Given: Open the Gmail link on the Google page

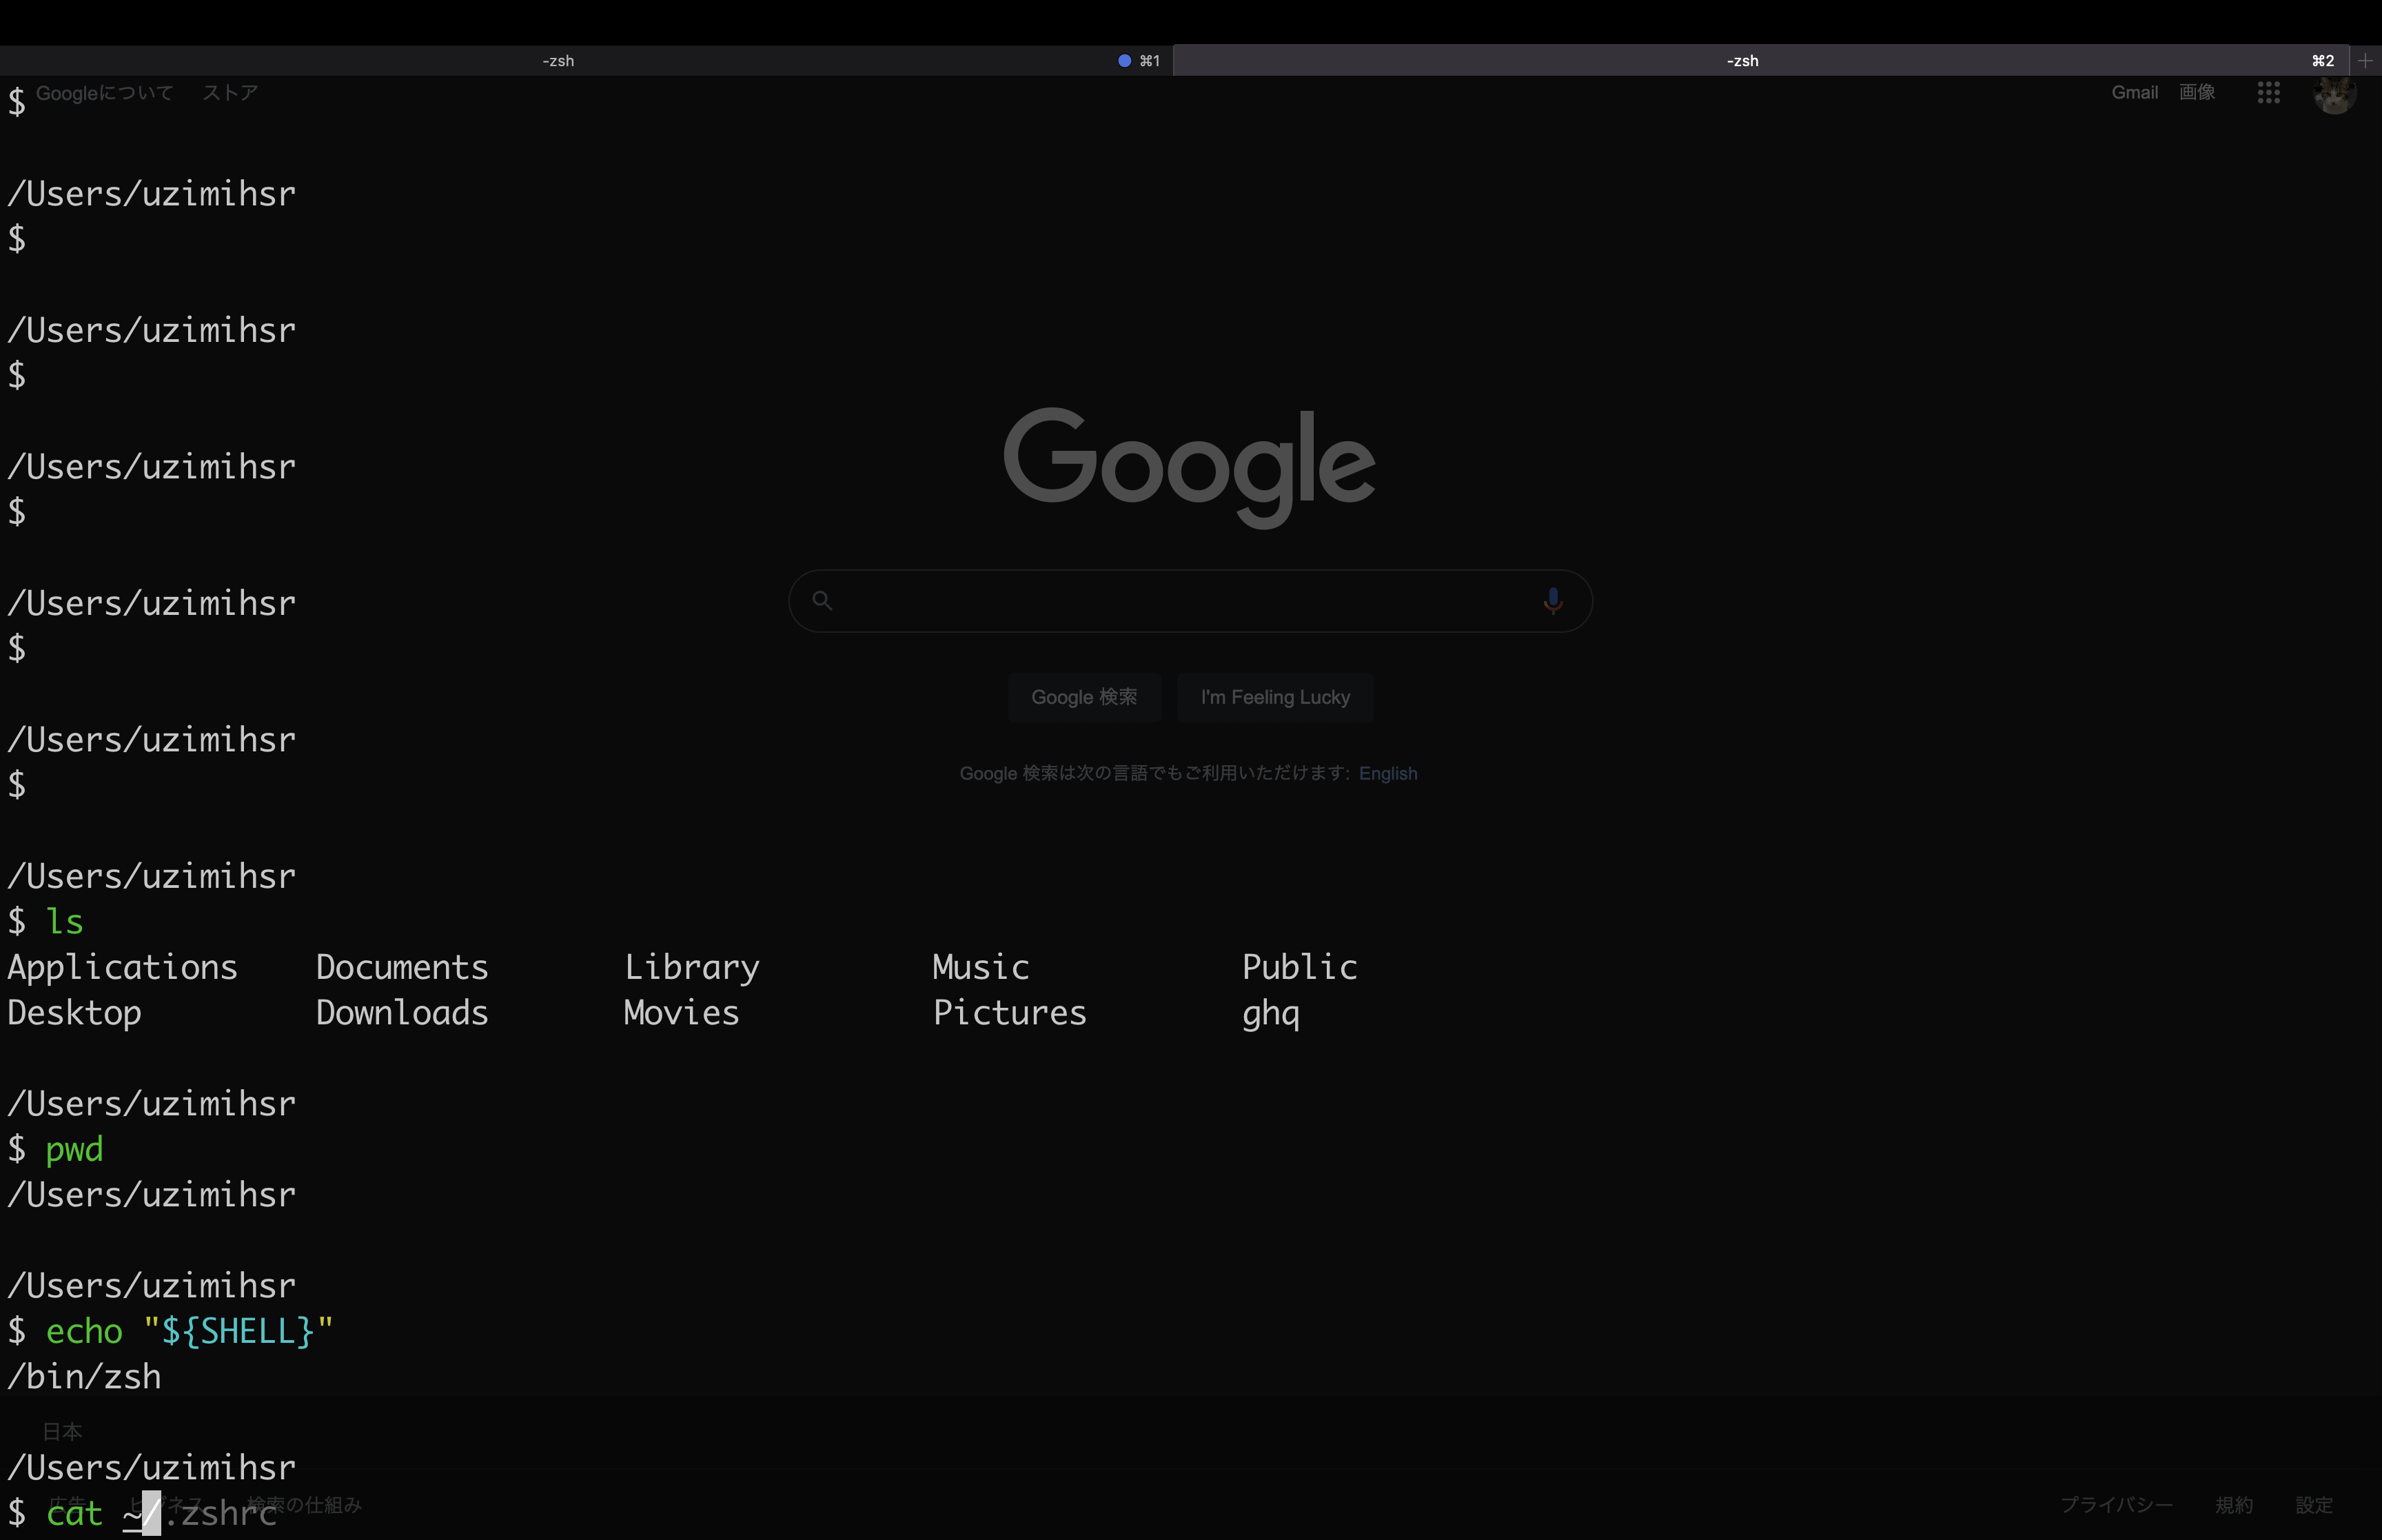Looking at the screenshot, I should click(x=2134, y=92).
